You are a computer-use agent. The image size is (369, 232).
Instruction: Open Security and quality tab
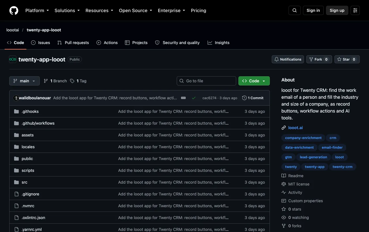tap(177, 43)
